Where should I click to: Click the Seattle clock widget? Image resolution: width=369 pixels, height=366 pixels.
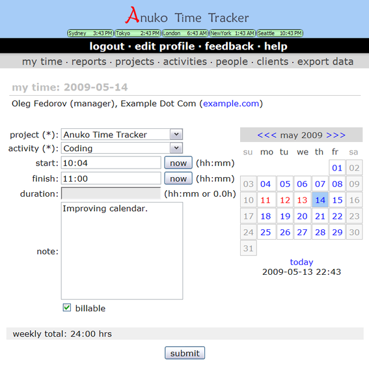(x=280, y=33)
